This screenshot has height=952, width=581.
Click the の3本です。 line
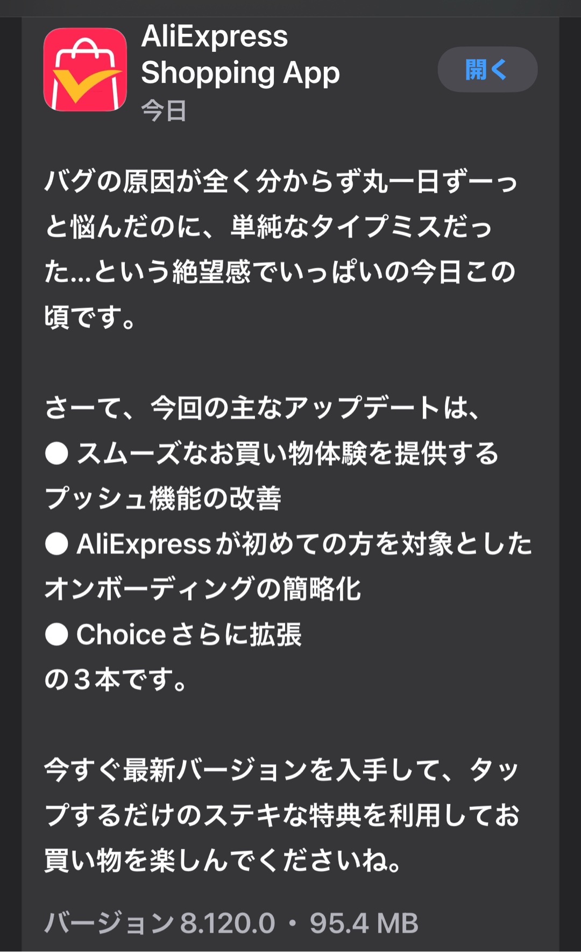[116, 679]
